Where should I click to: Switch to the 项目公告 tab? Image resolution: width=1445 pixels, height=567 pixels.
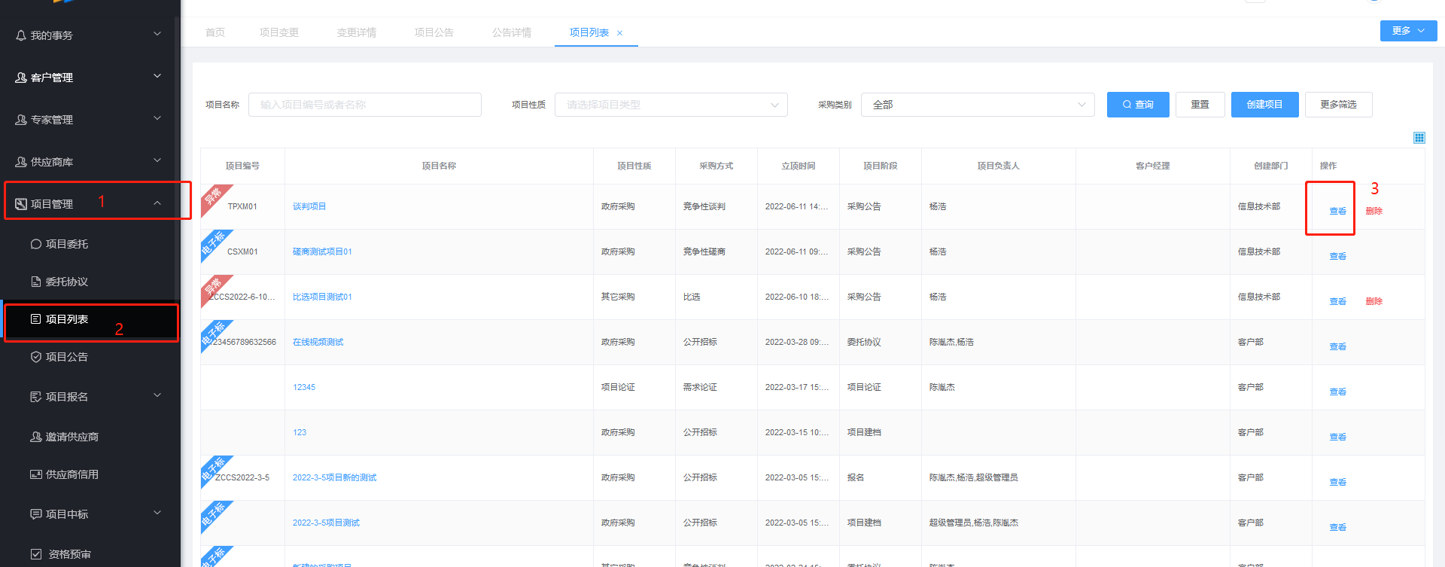point(434,32)
